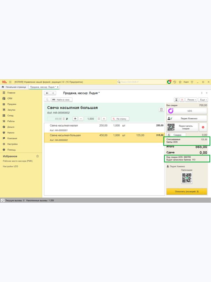Image resolution: width=211 pixels, height=282 pixels.
Task: Open the hamburger main menu icon
Action: point(10,82)
